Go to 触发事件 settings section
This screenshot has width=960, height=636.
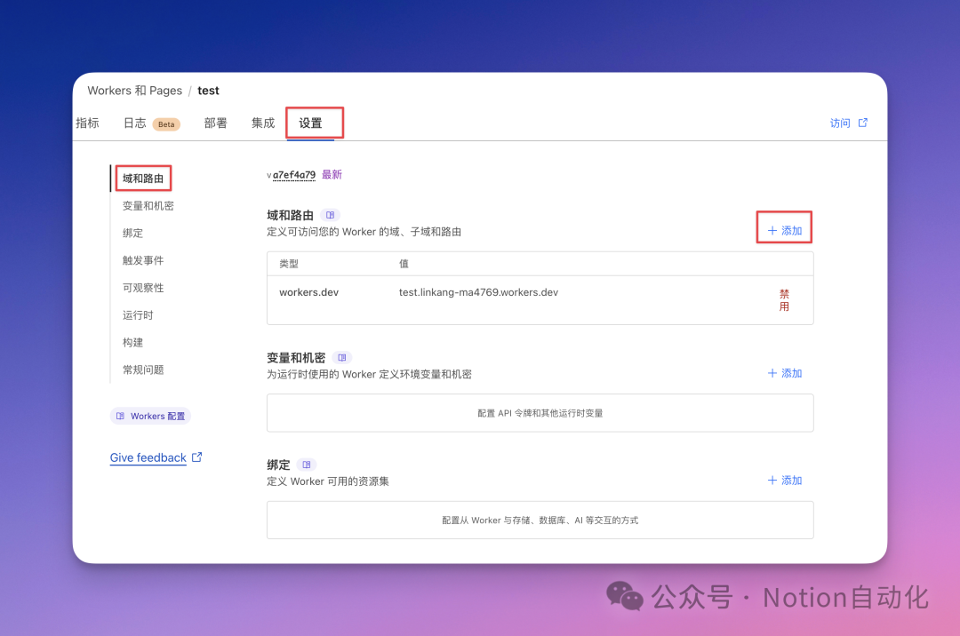[x=143, y=260]
